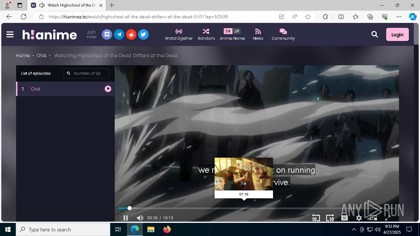Seek to the 07:19 point on timeline
The width and height of the screenshot is (420, 236).
(244, 208)
